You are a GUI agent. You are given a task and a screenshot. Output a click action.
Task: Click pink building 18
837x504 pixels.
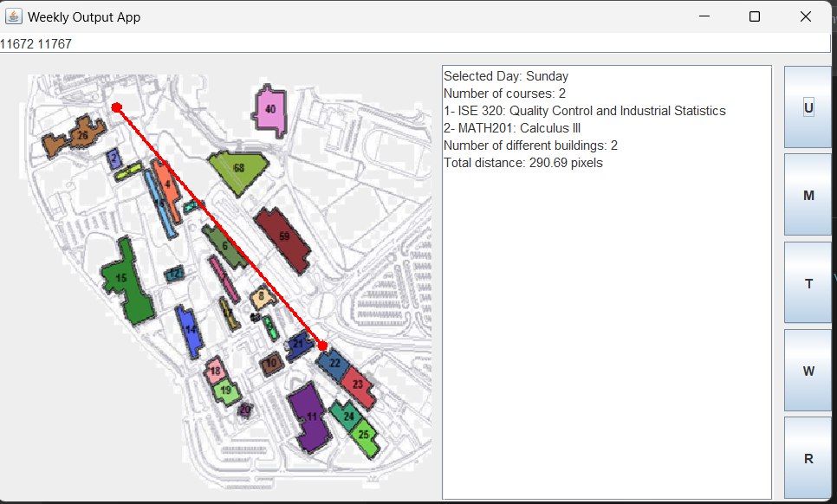(x=215, y=370)
